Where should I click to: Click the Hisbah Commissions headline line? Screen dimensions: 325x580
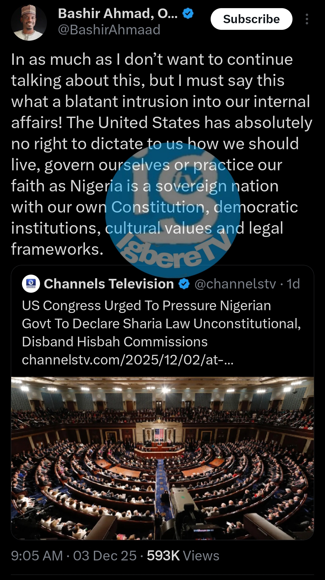115,342
